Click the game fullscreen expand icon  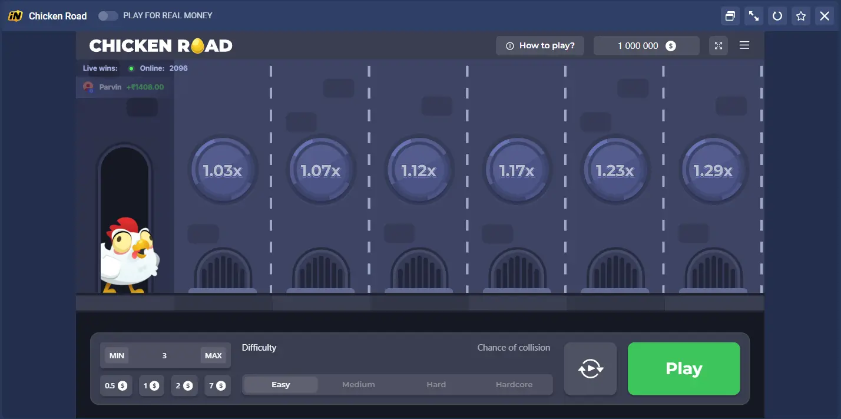pos(718,45)
